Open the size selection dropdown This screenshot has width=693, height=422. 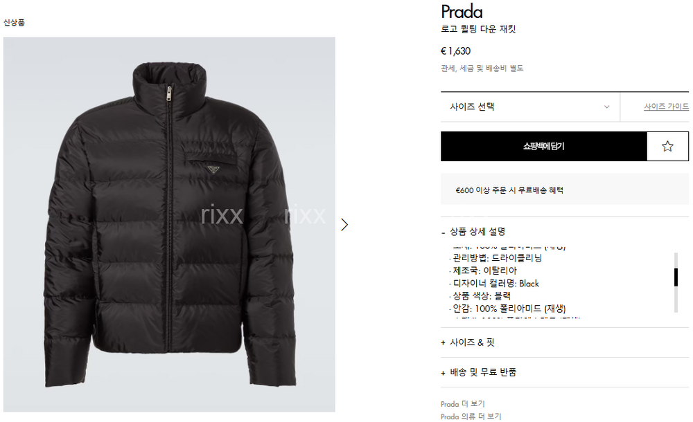pyautogui.click(x=530, y=107)
